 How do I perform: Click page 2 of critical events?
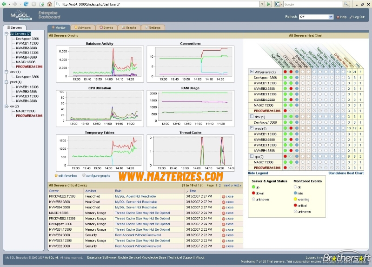[219, 185]
